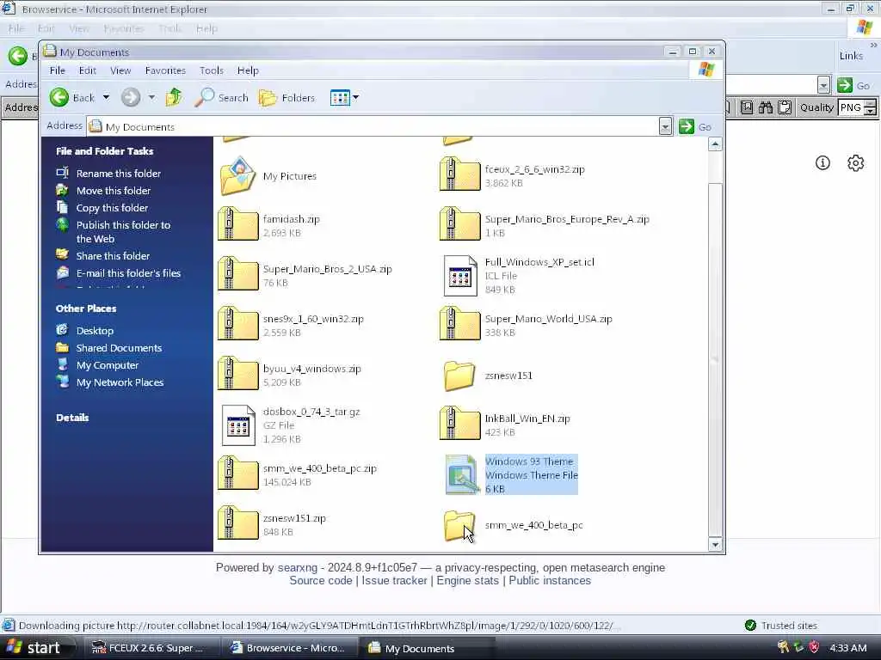This screenshot has height=660, width=881.
Task: Collapse the Other Places section header
Action: point(86,309)
